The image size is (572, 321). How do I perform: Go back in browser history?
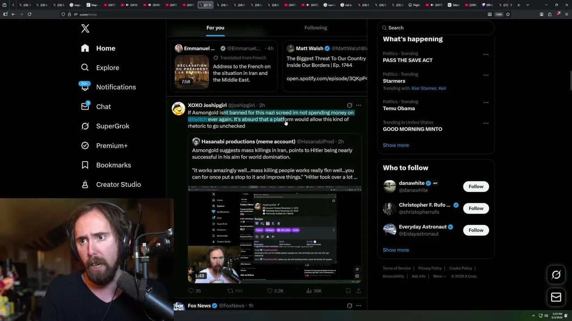tap(13, 14)
